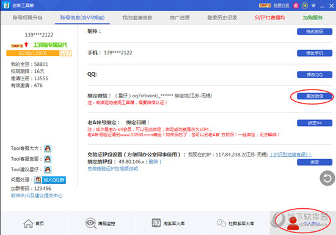Viewport: 336px width, 235px height.
Task: Click the round refresh icon on the right
Action: (x=327, y=178)
